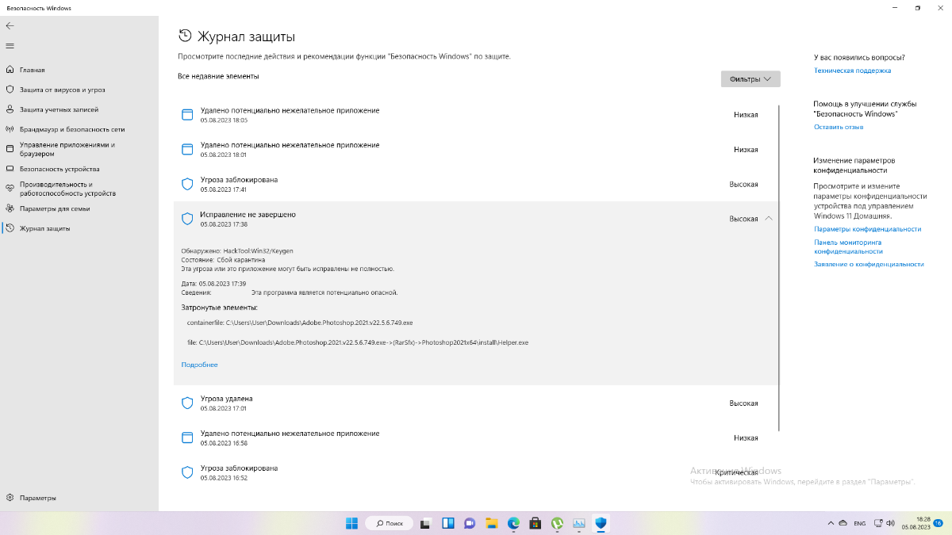Expand the Угроза удалена 17:01 entry
The height and width of the screenshot is (535, 952).
click(x=476, y=403)
